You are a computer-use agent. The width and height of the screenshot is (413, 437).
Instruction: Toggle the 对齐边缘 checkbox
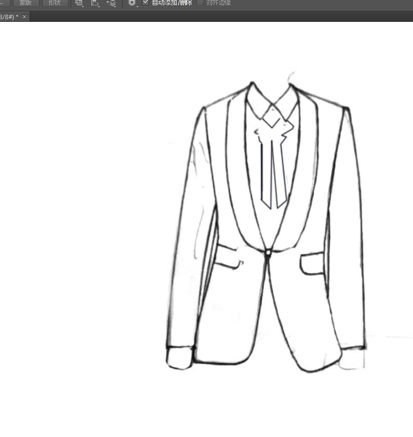[x=200, y=3]
